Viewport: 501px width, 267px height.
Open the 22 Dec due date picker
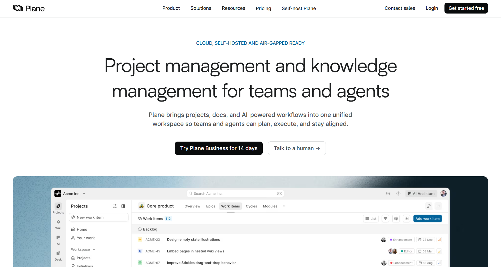425,240
